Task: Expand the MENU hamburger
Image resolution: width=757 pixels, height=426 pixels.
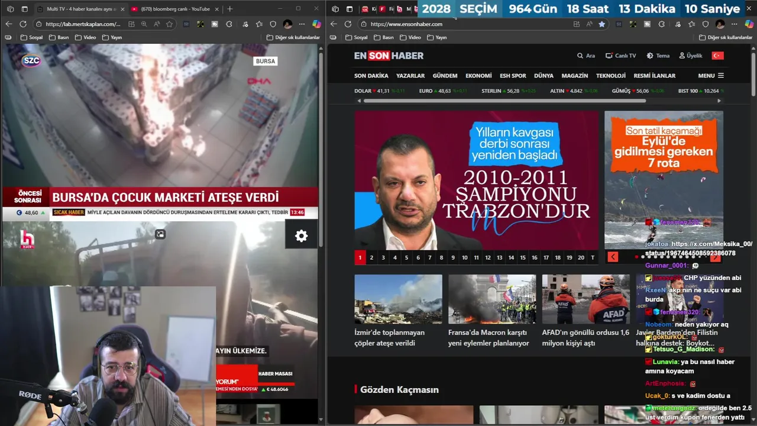Action: [x=711, y=76]
